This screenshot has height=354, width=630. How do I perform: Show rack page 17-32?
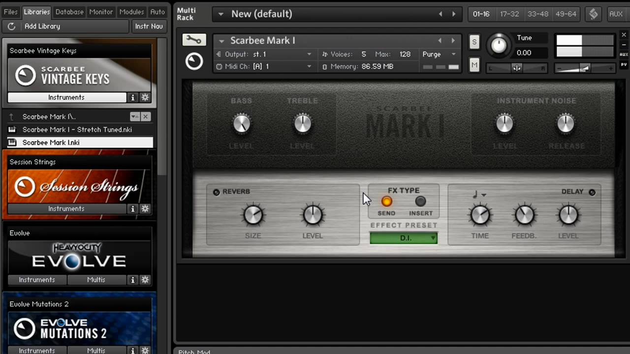coord(509,14)
